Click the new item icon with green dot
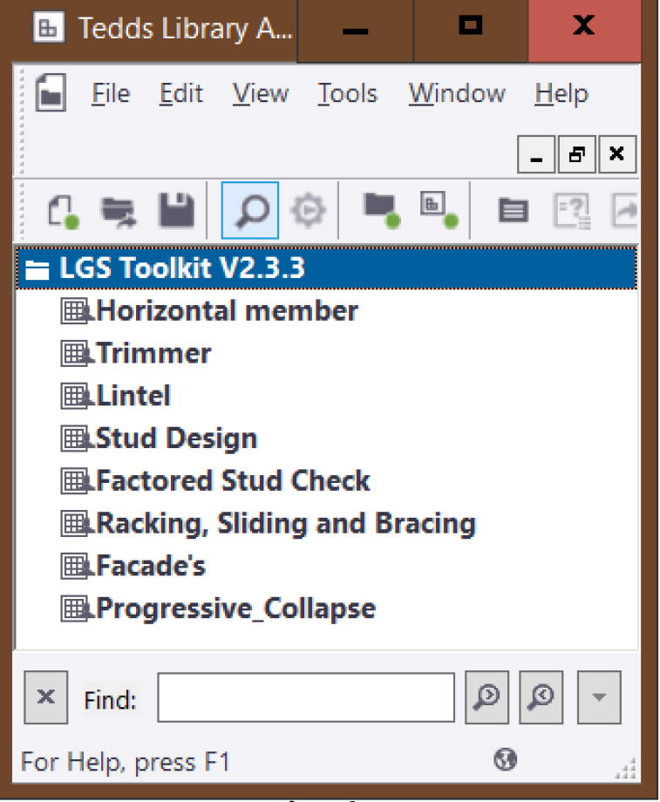 click(438, 209)
